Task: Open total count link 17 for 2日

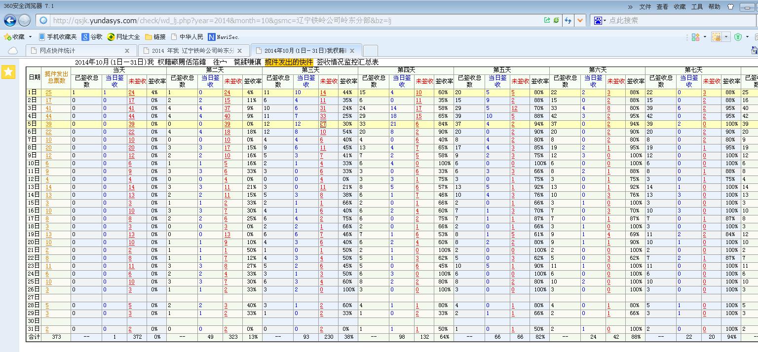Action: point(48,101)
